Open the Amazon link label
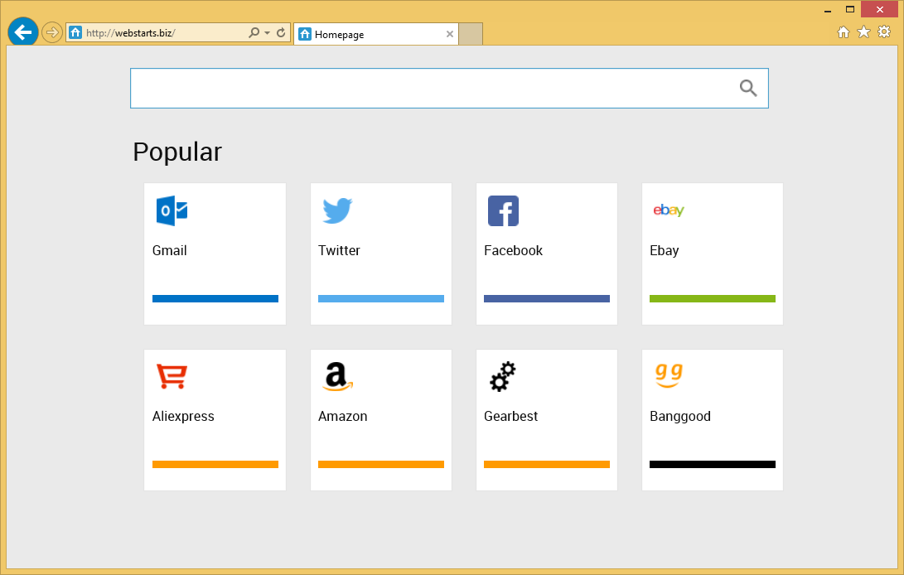This screenshot has height=575, width=904. [x=342, y=417]
